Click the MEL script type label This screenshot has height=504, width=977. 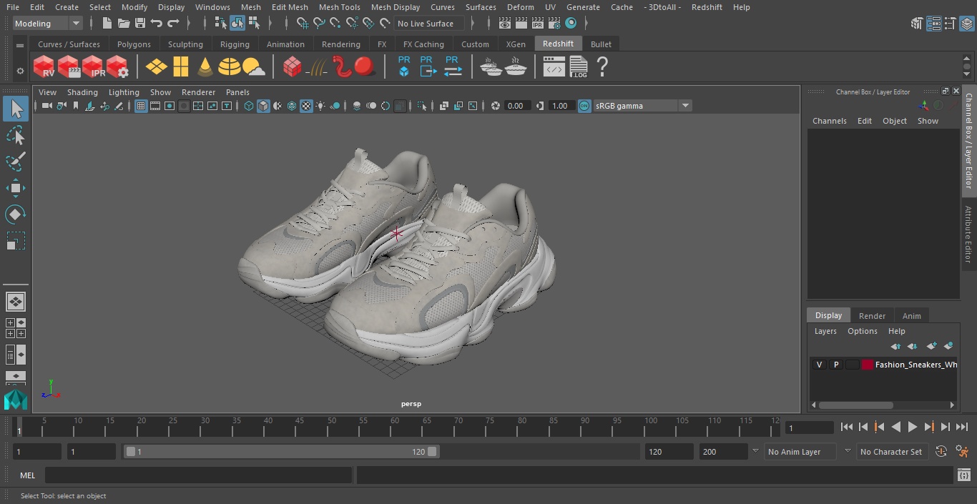27,475
